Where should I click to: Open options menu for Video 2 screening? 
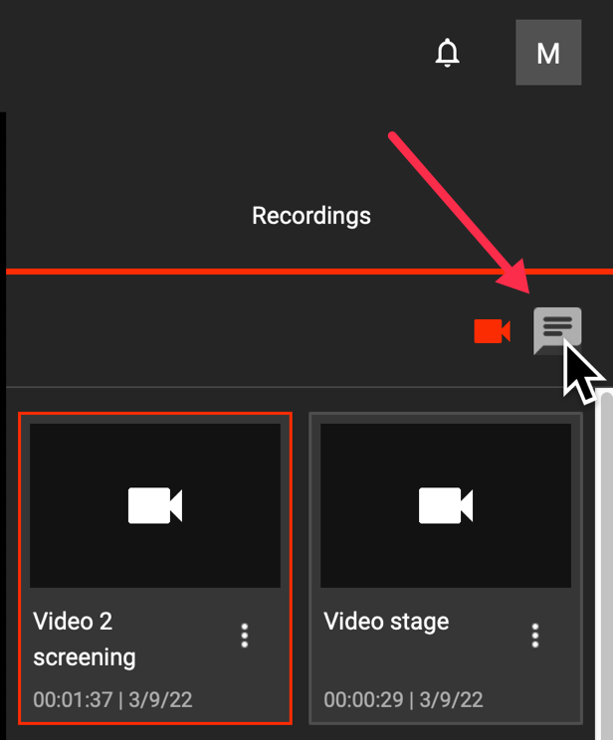tap(244, 636)
